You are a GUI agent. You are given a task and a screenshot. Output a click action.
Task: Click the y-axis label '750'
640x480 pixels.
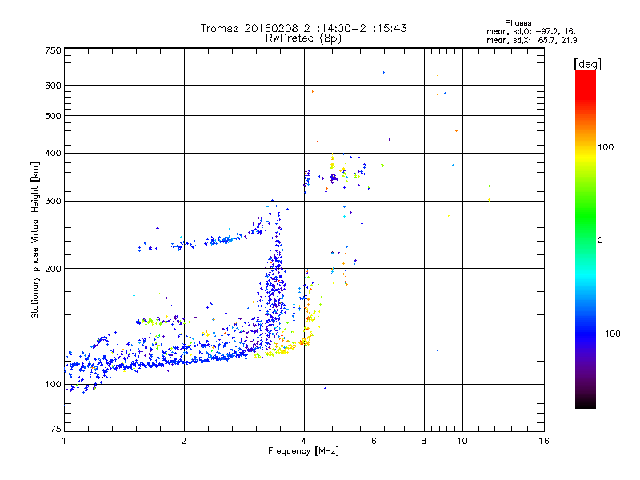coord(53,50)
